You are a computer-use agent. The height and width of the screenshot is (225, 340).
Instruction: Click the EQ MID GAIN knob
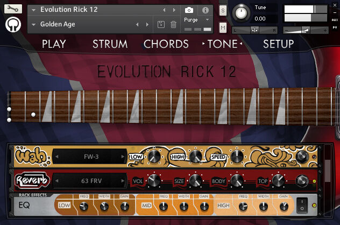click(204, 206)
